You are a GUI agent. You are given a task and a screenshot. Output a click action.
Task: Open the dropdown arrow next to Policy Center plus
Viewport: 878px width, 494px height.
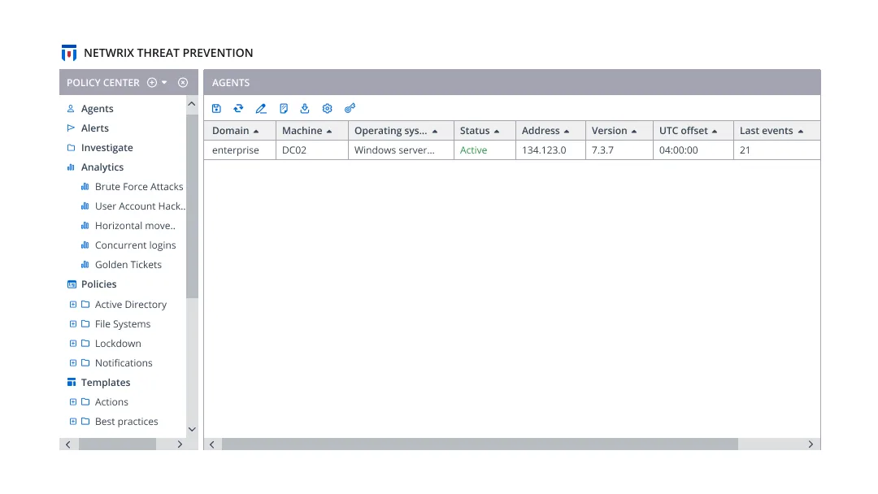pos(164,82)
